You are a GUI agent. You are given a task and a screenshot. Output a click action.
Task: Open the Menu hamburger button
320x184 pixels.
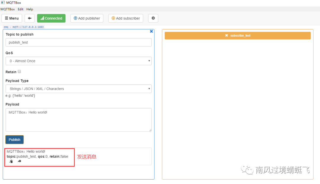(x=12, y=18)
